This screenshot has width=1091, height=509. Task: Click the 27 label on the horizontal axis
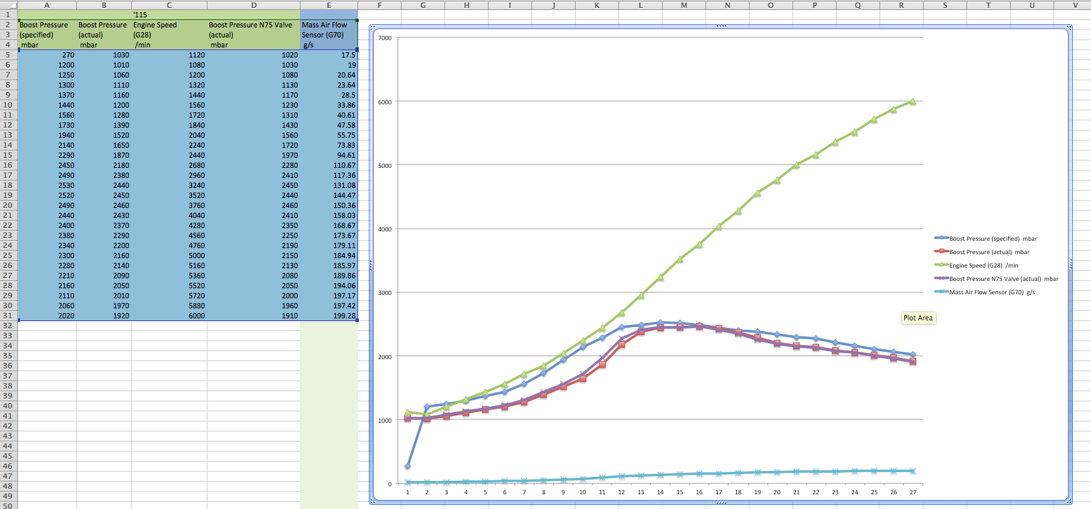[x=913, y=492]
